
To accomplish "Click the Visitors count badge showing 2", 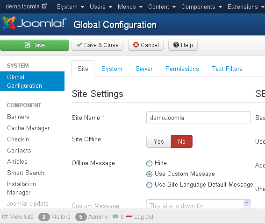I will coord(44,217).
